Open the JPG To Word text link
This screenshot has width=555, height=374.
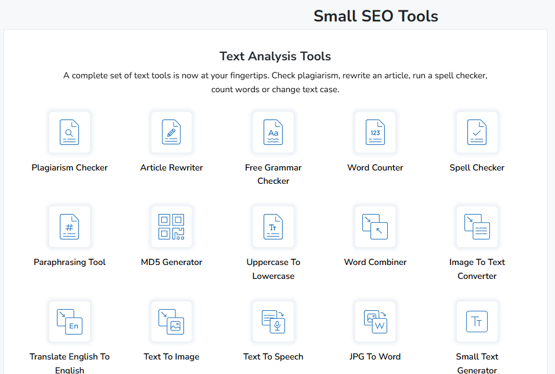375,357
